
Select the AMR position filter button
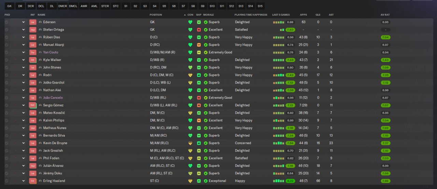coord(84,6)
